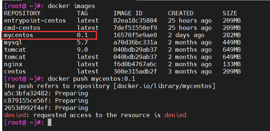Select image ID 82ea18c35804
The width and height of the screenshot is (270, 131).
[x=135, y=21]
